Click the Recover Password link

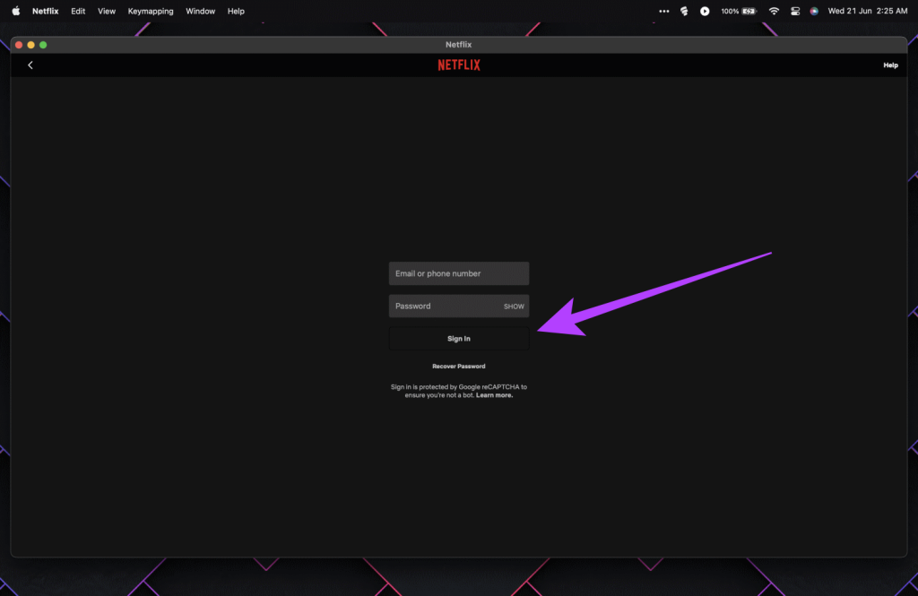459,367
